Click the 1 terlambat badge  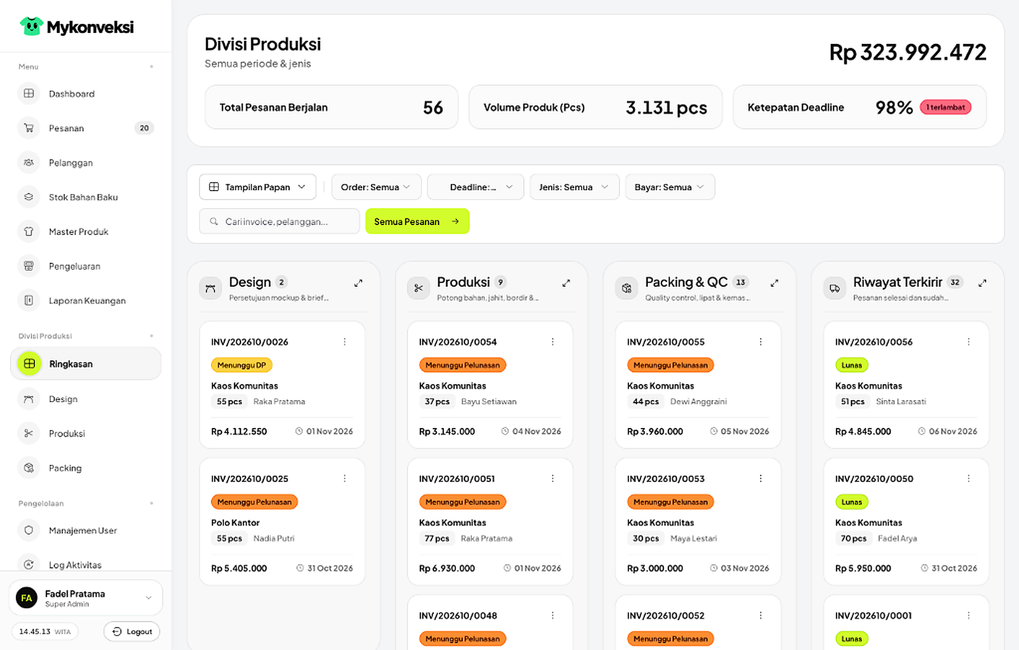pos(945,107)
